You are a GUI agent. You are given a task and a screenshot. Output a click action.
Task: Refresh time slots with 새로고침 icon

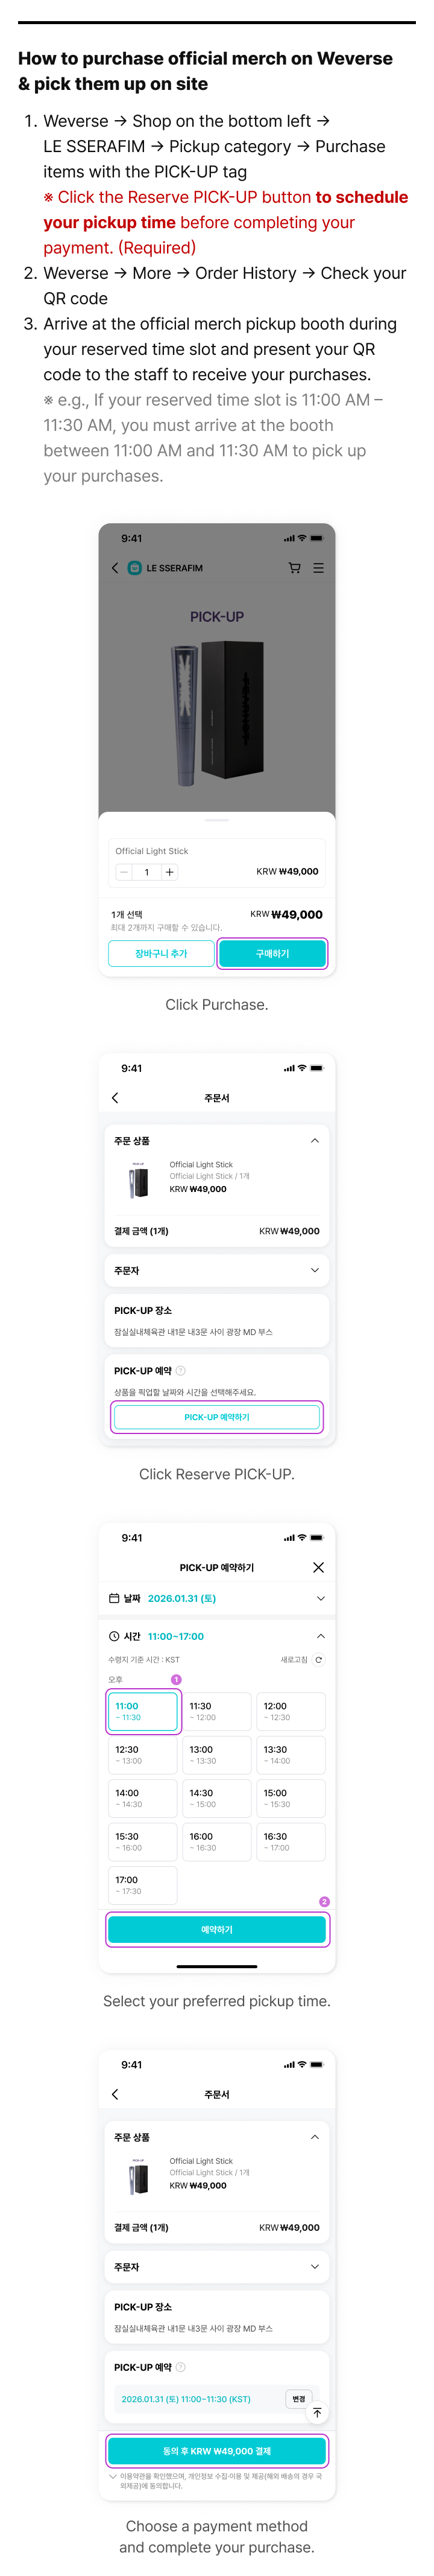pos(318,1660)
